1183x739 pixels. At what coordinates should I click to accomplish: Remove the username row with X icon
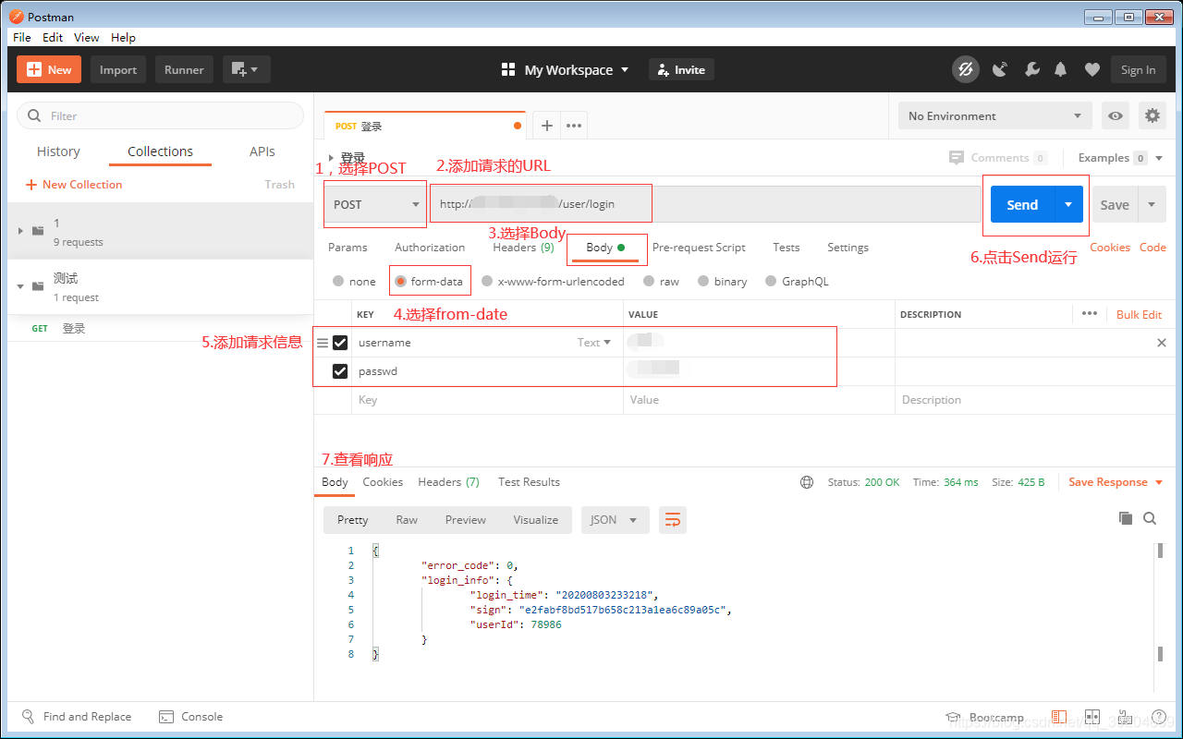coord(1162,343)
